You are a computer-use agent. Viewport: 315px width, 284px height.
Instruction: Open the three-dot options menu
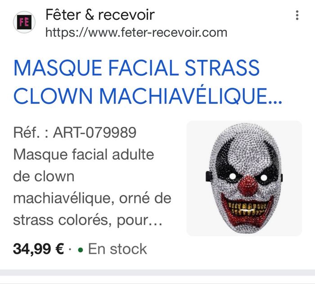297,15
